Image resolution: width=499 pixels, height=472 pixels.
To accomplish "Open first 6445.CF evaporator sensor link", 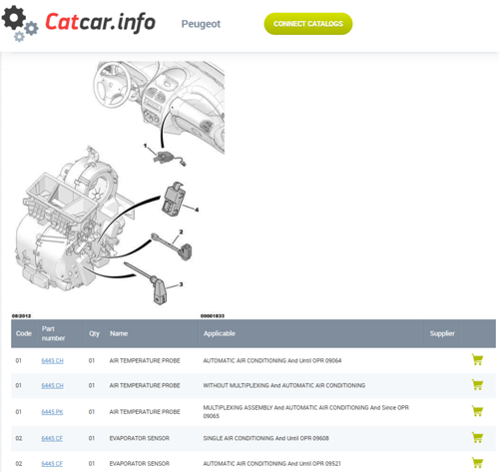I will (x=52, y=438).
